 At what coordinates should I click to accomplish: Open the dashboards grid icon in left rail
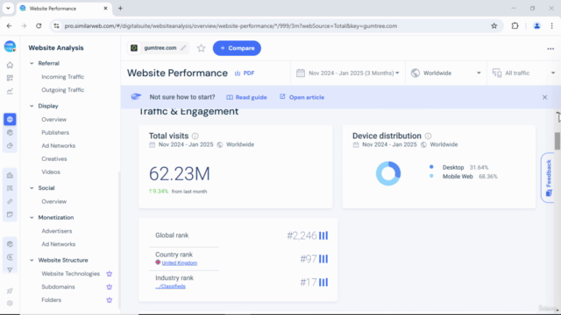(x=10, y=78)
